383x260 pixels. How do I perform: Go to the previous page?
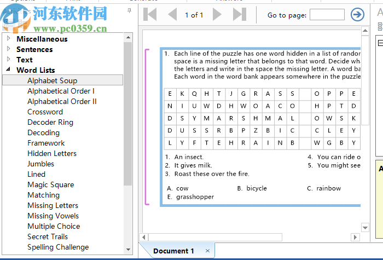pos(172,14)
